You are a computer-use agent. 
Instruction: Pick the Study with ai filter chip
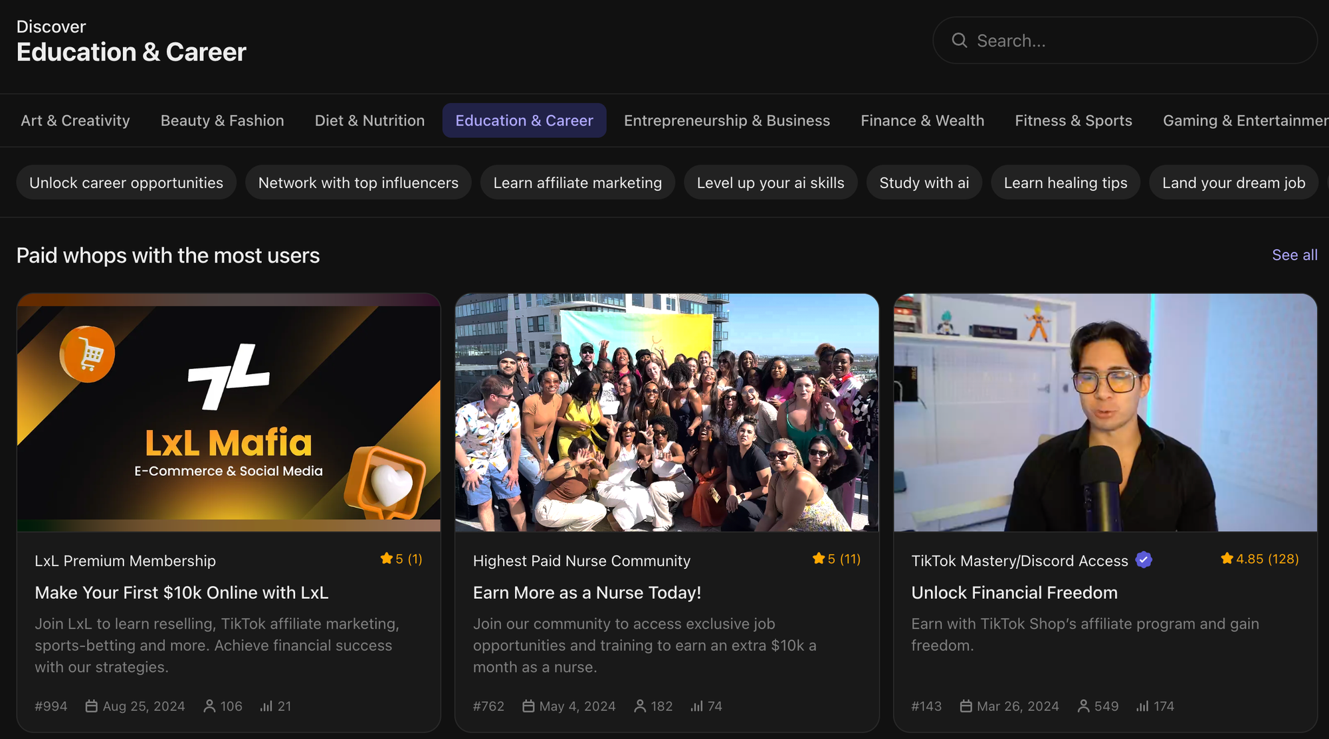(924, 183)
